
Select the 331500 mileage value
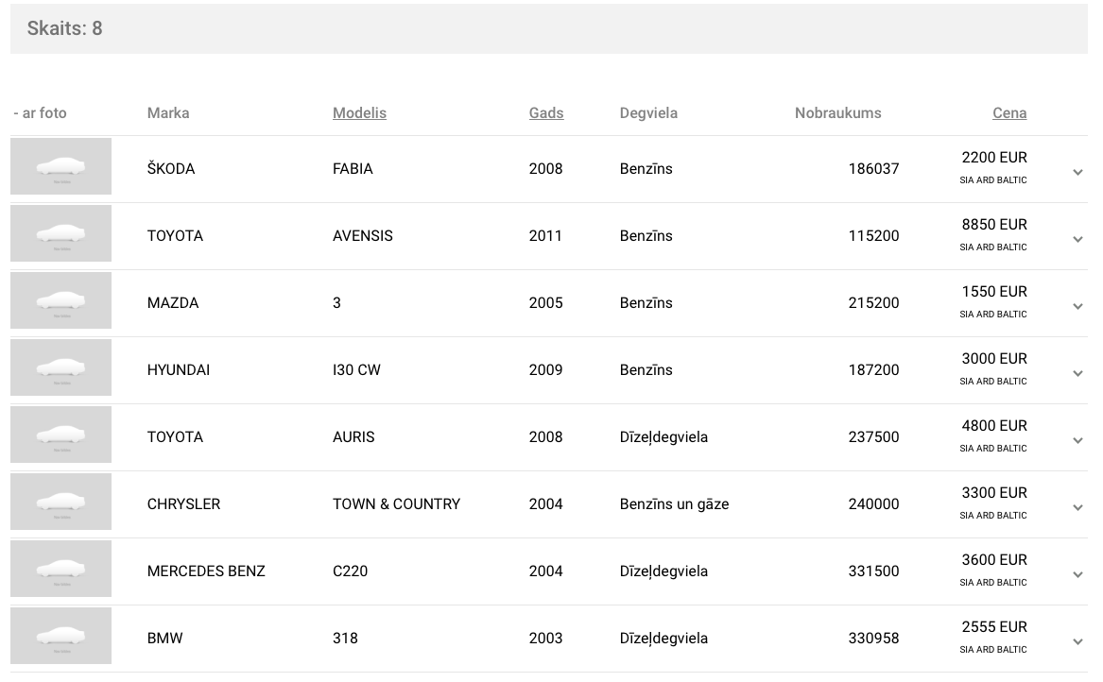(x=873, y=571)
